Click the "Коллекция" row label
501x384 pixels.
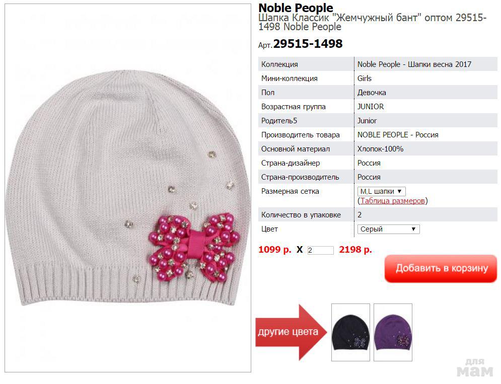(x=279, y=64)
